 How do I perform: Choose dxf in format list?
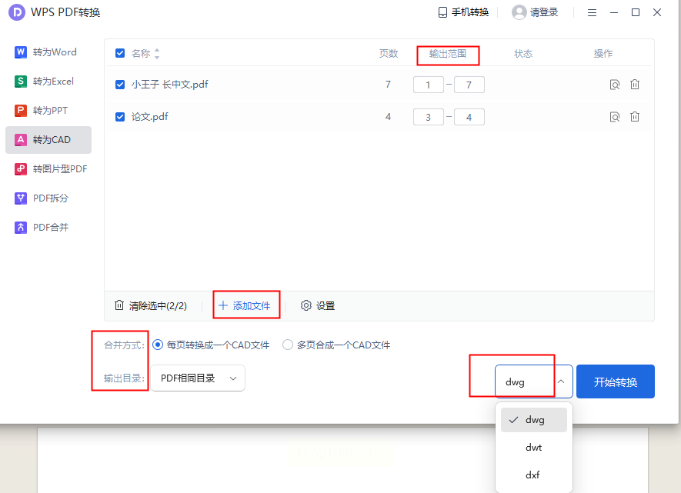[534, 475]
